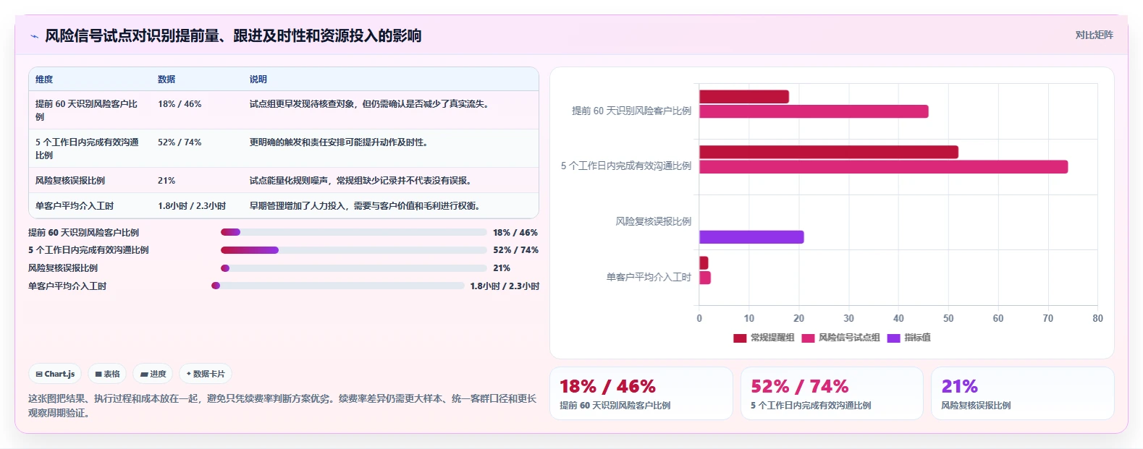The image size is (1143, 449).
Task: Click the 数据 column header
Action: [166, 80]
